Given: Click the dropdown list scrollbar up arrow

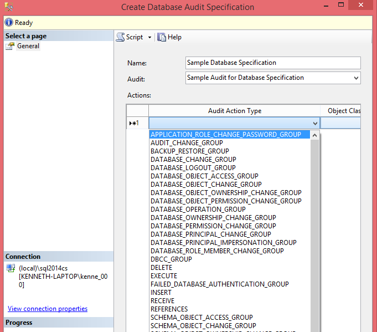Looking at the screenshot, I should 315,135.
